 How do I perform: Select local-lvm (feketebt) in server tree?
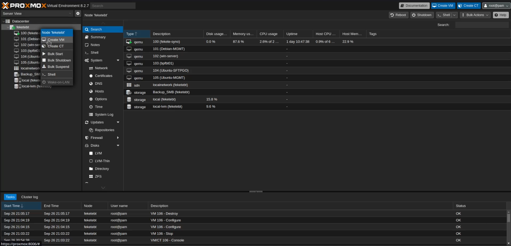coord(36,86)
